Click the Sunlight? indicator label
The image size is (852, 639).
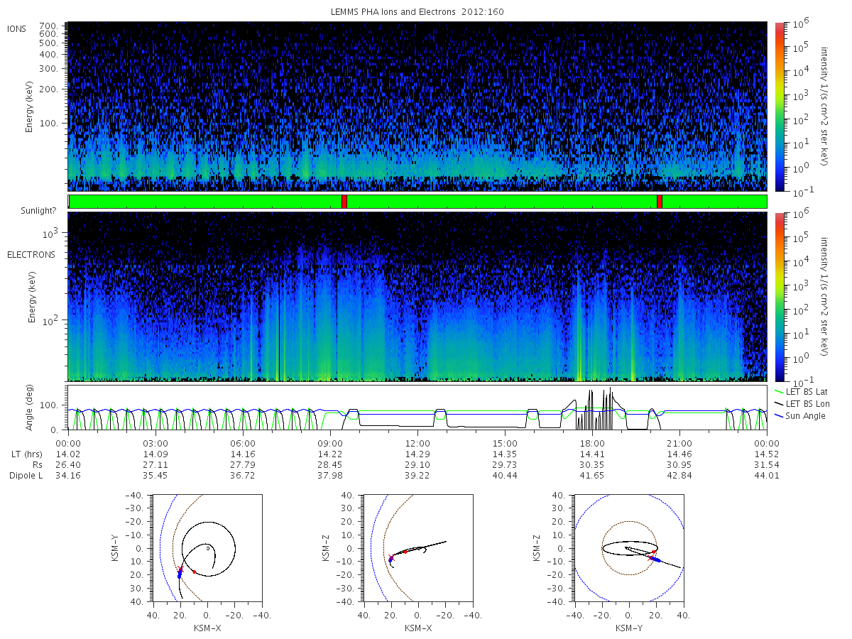28,211
